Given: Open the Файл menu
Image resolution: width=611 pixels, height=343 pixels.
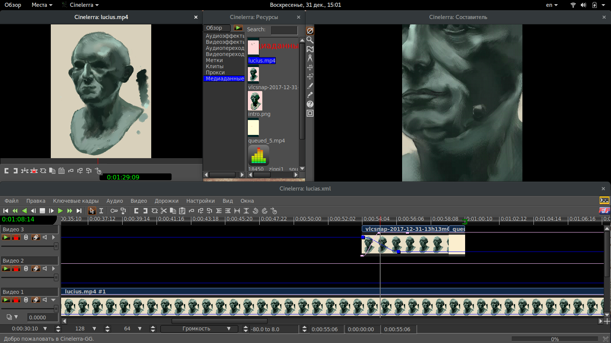Looking at the screenshot, I should click(x=11, y=201).
